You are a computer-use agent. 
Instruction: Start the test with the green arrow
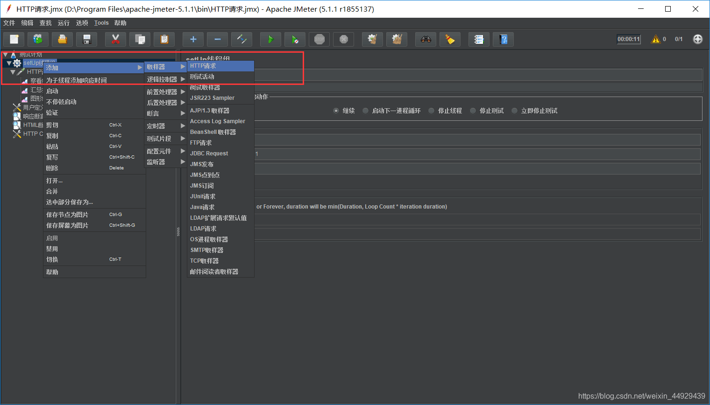(270, 39)
